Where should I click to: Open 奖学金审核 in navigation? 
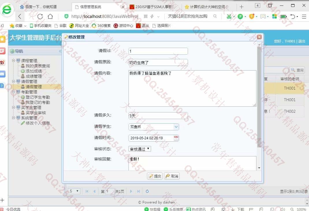point(36,113)
